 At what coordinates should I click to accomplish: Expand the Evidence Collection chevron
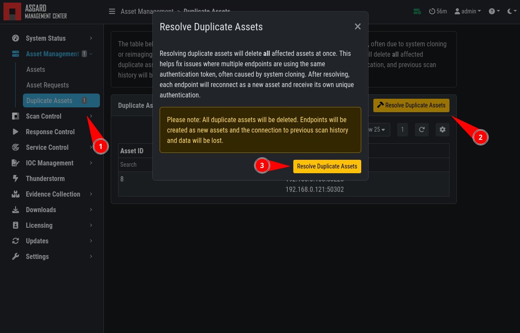pos(91,194)
